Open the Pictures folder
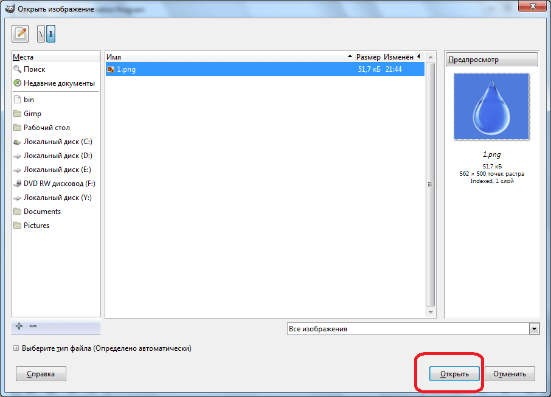Viewport: 551px width, 397px height. tap(36, 226)
